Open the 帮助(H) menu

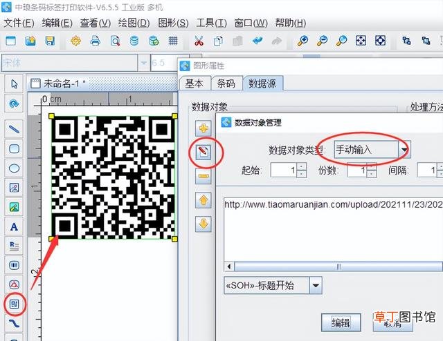(291, 23)
